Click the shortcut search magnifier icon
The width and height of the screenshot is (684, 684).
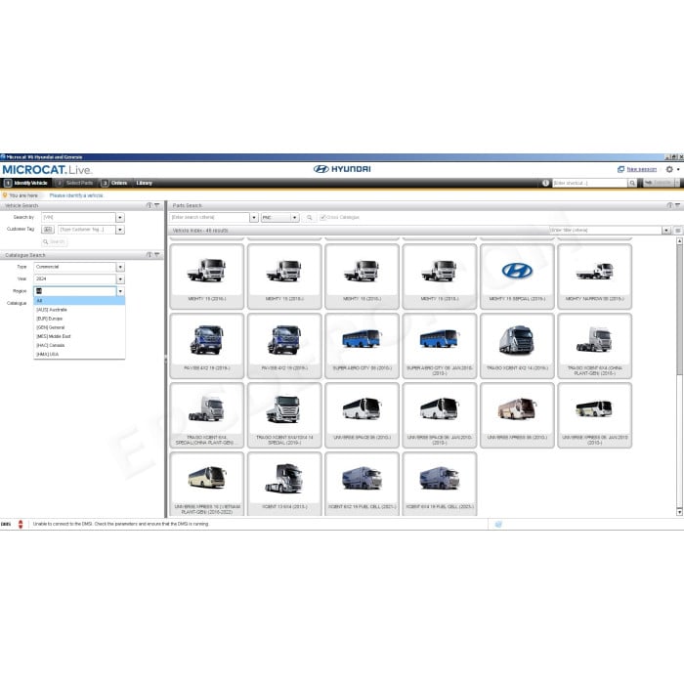632,184
